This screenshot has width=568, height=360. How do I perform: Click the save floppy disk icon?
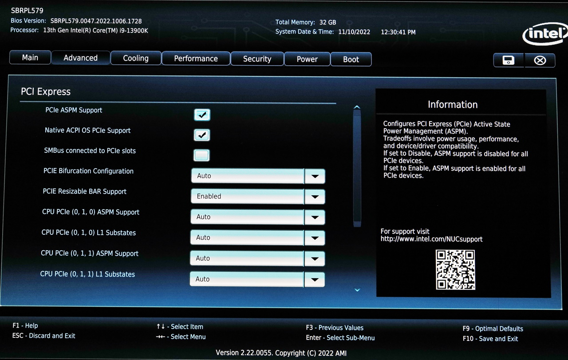click(509, 60)
